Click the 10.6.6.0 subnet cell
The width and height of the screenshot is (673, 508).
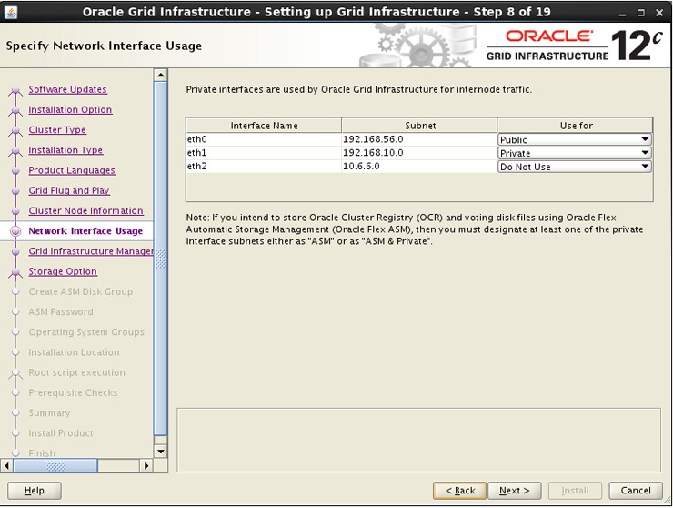coord(419,166)
